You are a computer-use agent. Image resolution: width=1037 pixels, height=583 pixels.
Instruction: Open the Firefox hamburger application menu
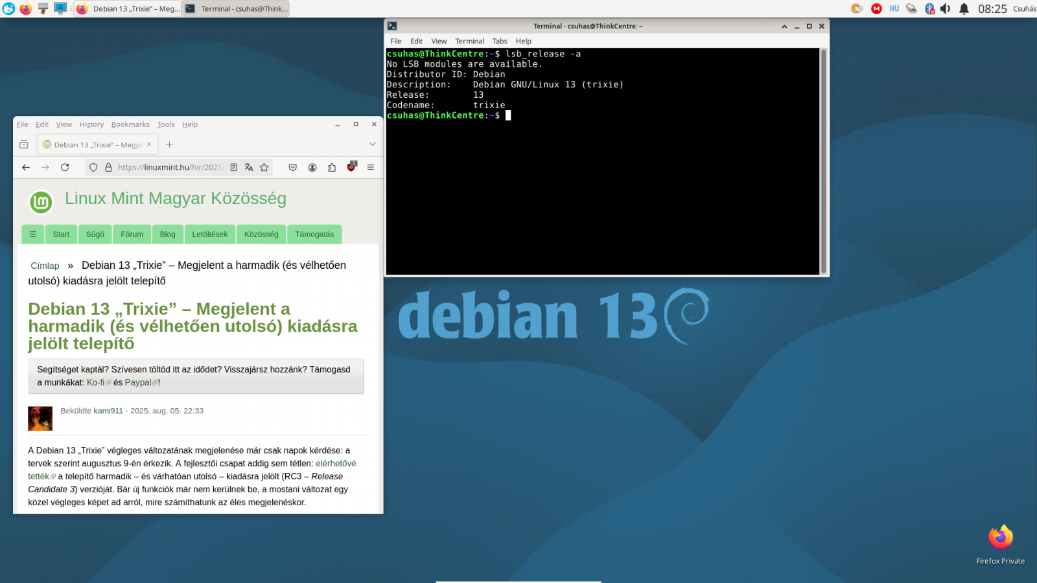371,167
